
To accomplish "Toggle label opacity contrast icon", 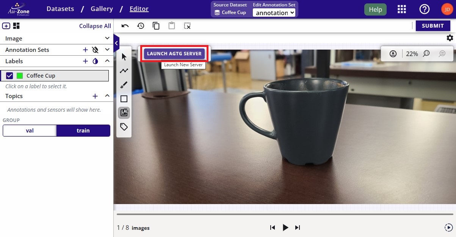I will coord(95,61).
